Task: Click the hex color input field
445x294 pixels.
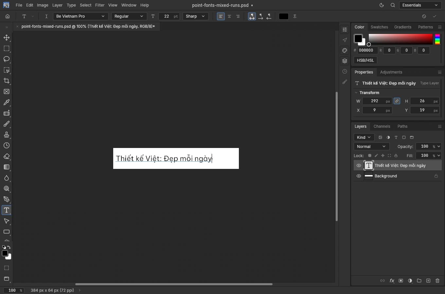Action: coord(367,50)
